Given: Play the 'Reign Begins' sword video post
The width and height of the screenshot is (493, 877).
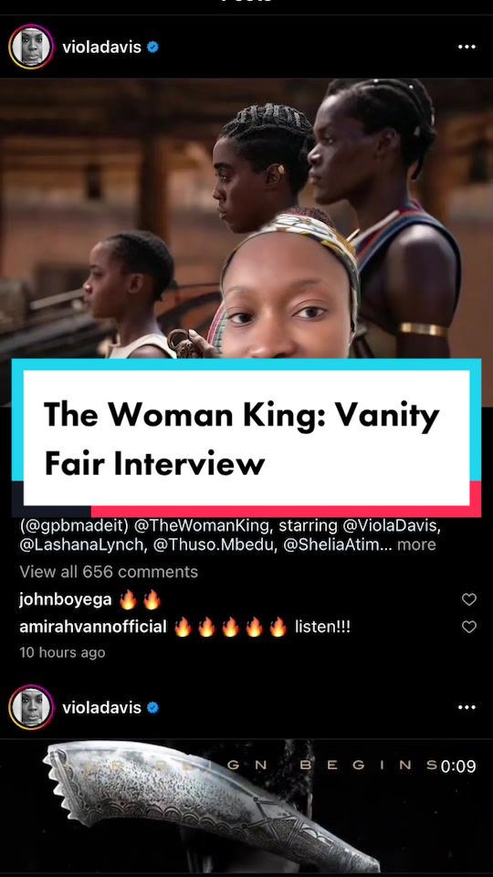Looking at the screenshot, I should (246, 807).
